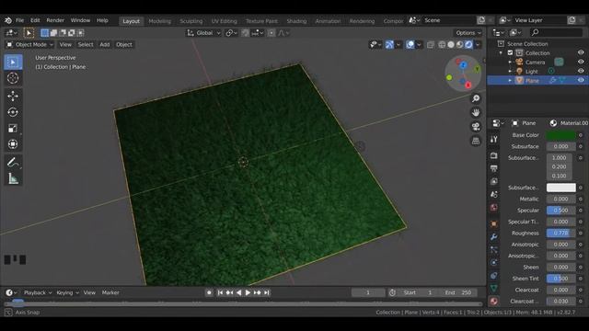Toggle camera view icon in viewport
Image resolution: width=589 pixels, height=331 pixels.
pos(476,127)
